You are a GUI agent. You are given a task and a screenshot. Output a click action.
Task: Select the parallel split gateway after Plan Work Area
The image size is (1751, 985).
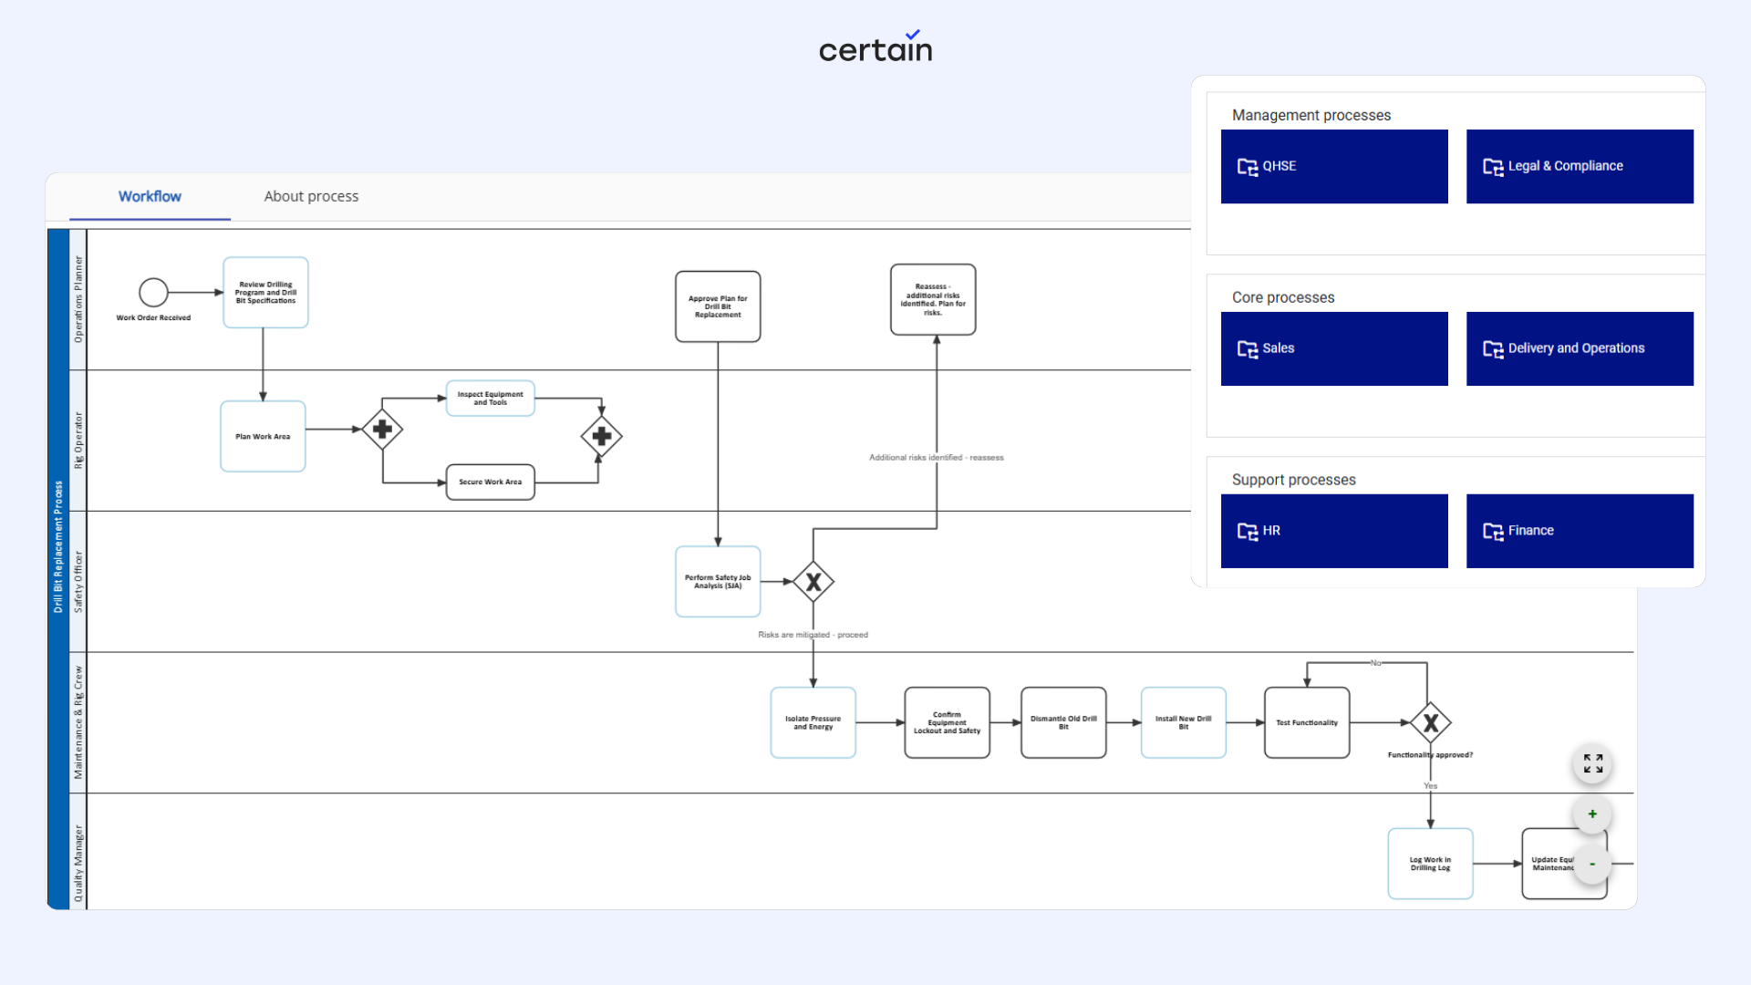click(382, 429)
